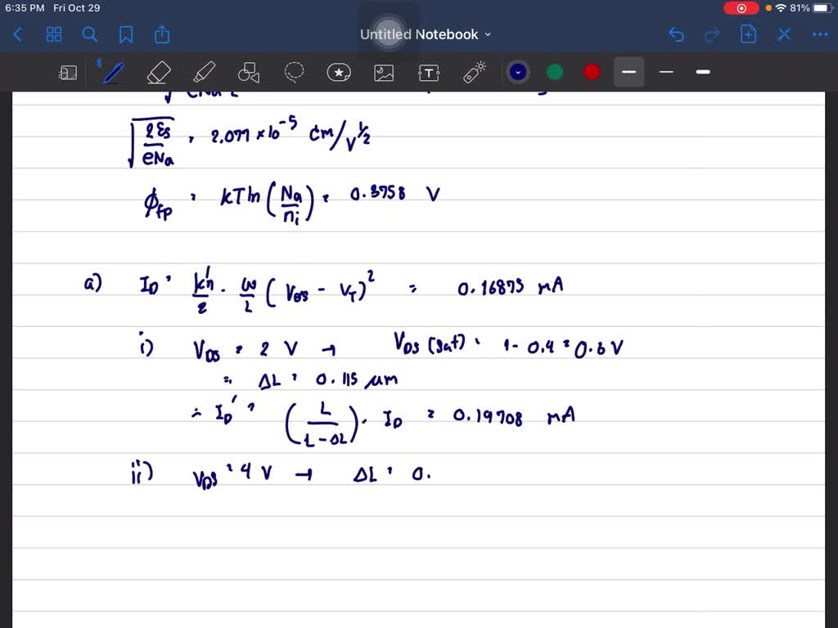The image size is (838, 628).
Task: Insert an image with the photo tool
Action: pos(383,72)
